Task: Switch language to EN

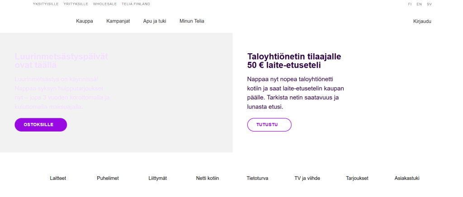Action: pos(419,4)
